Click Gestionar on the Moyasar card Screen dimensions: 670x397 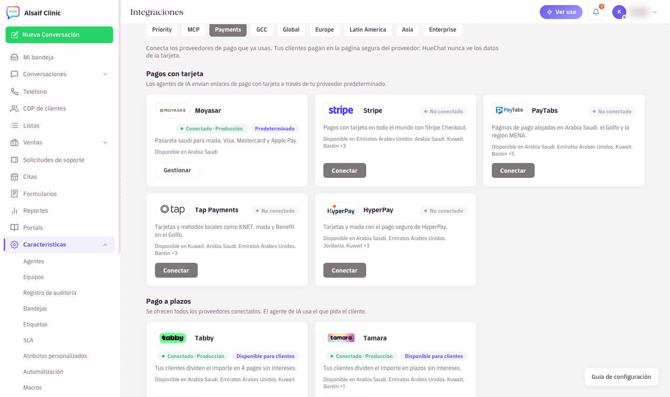(x=177, y=170)
